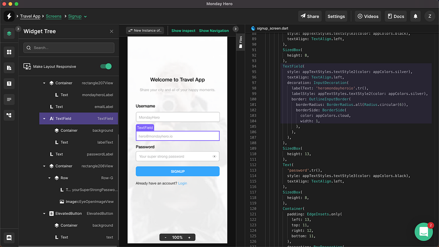
Task: Open the hierarchy tree sidebar icon
Action: click(x=9, y=115)
